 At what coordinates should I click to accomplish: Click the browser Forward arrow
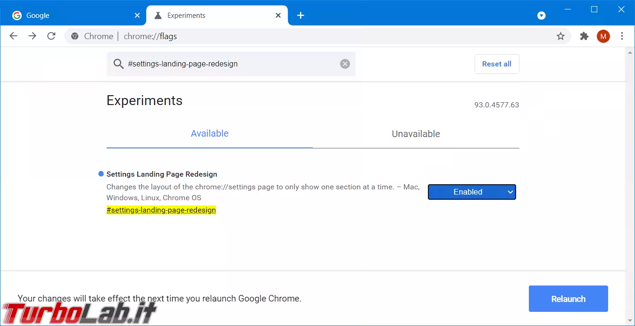click(32, 36)
